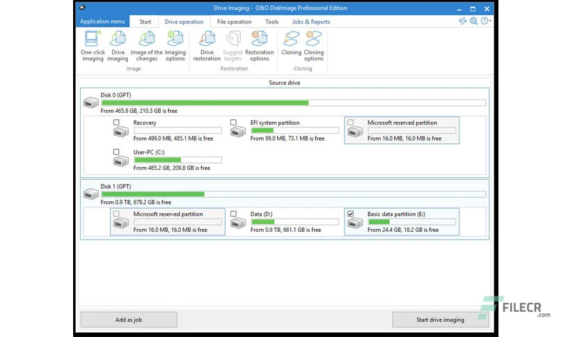Launch One-click imaging from the ribbon

pyautogui.click(x=93, y=46)
